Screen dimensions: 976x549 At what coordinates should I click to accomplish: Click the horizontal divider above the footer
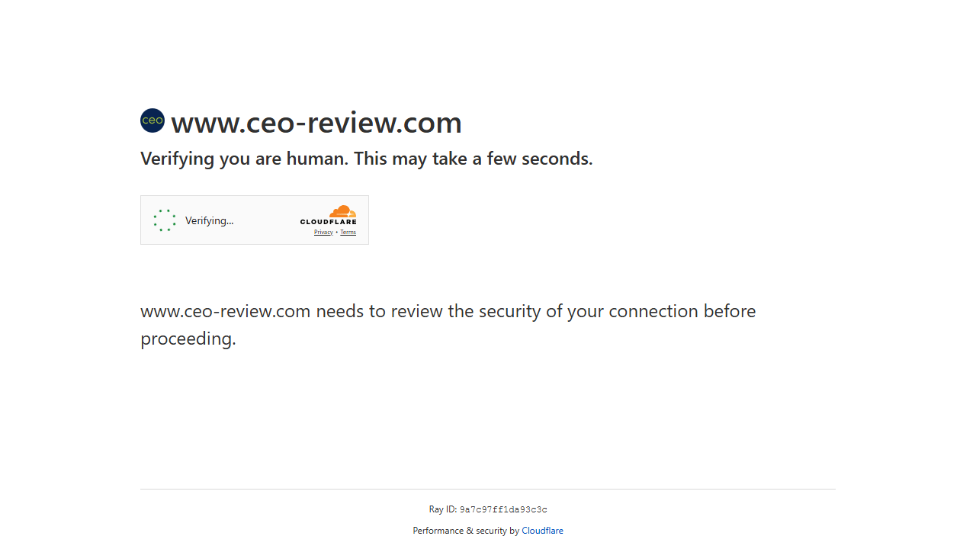[x=488, y=489]
